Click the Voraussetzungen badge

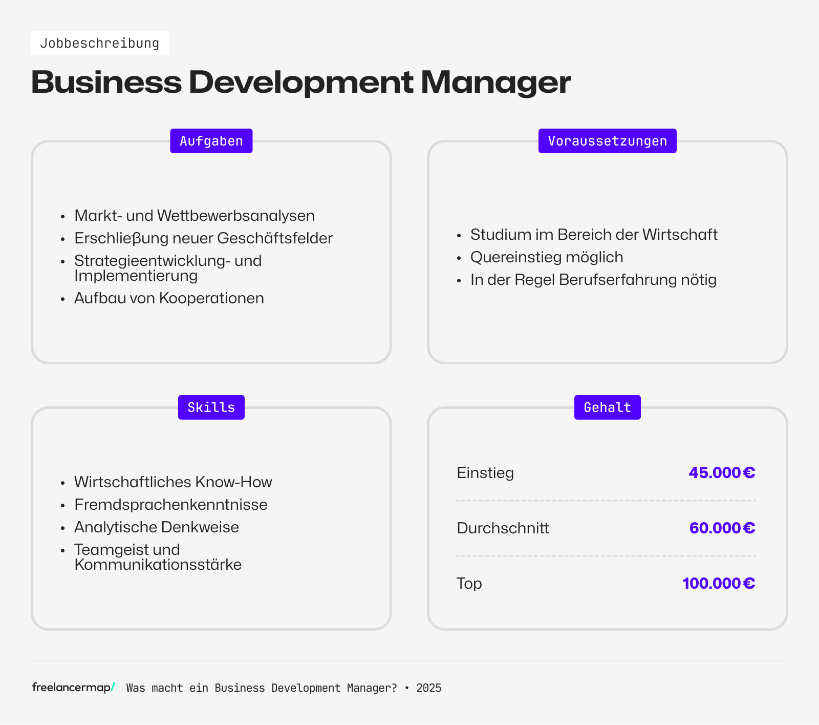tap(607, 140)
